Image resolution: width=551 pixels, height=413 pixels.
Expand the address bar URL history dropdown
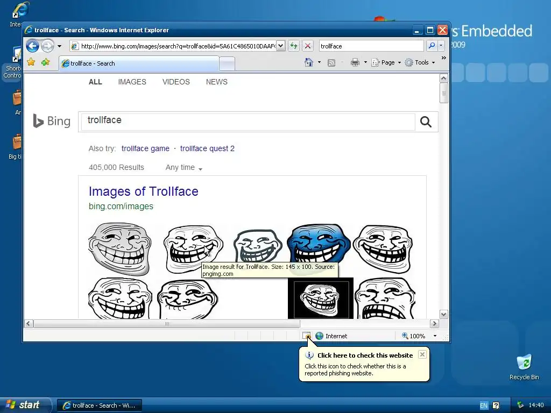pyautogui.click(x=280, y=46)
